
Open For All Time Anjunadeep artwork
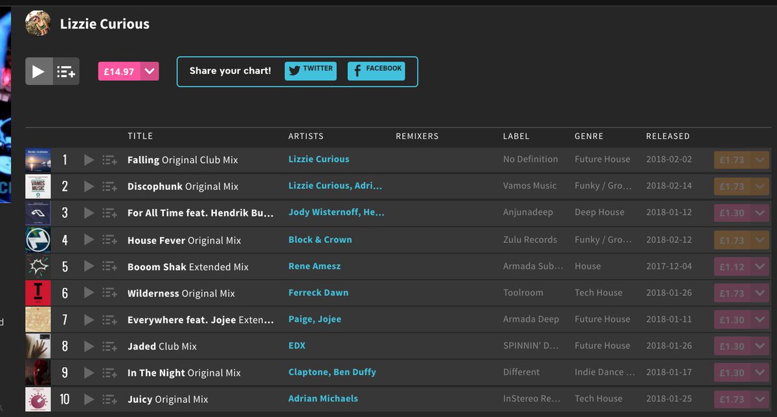pyautogui.click(x=38, y=213)
